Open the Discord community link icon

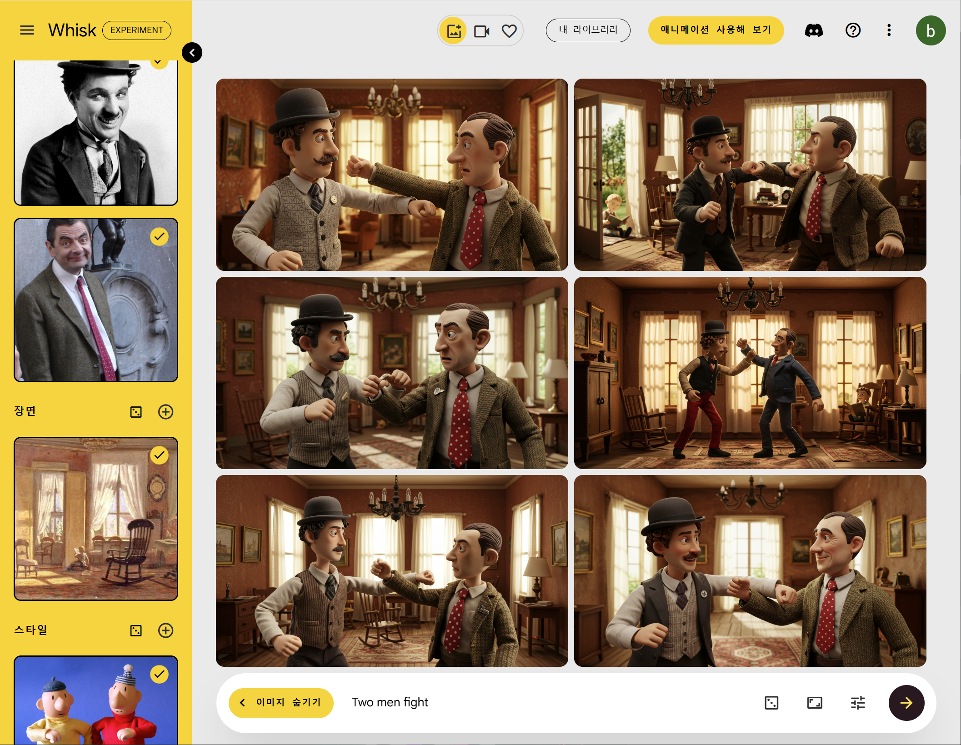[814, 30]
